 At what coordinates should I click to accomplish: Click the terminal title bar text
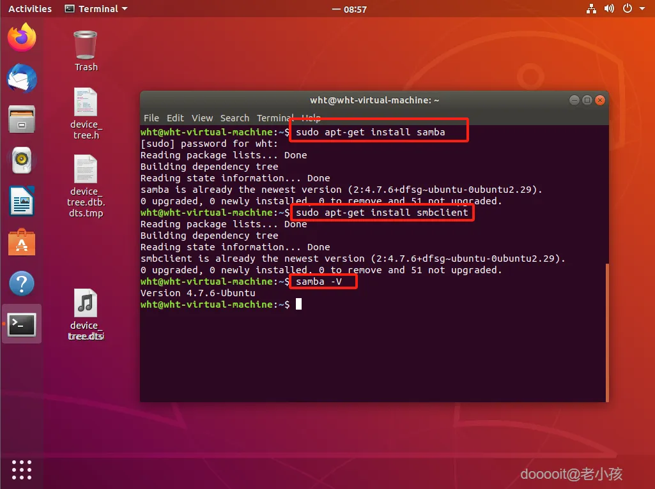tap(374, 100)
